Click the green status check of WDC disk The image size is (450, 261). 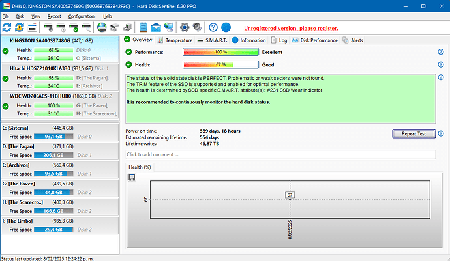[x=5, y=106]
